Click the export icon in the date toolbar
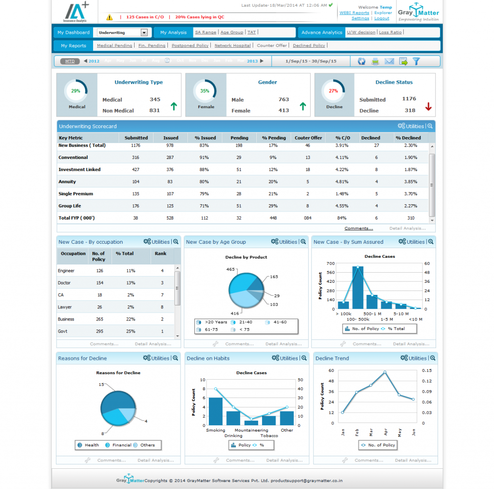The width and height of the screenshot is (494, 489). pyautogui.click(x=403, y=61)
